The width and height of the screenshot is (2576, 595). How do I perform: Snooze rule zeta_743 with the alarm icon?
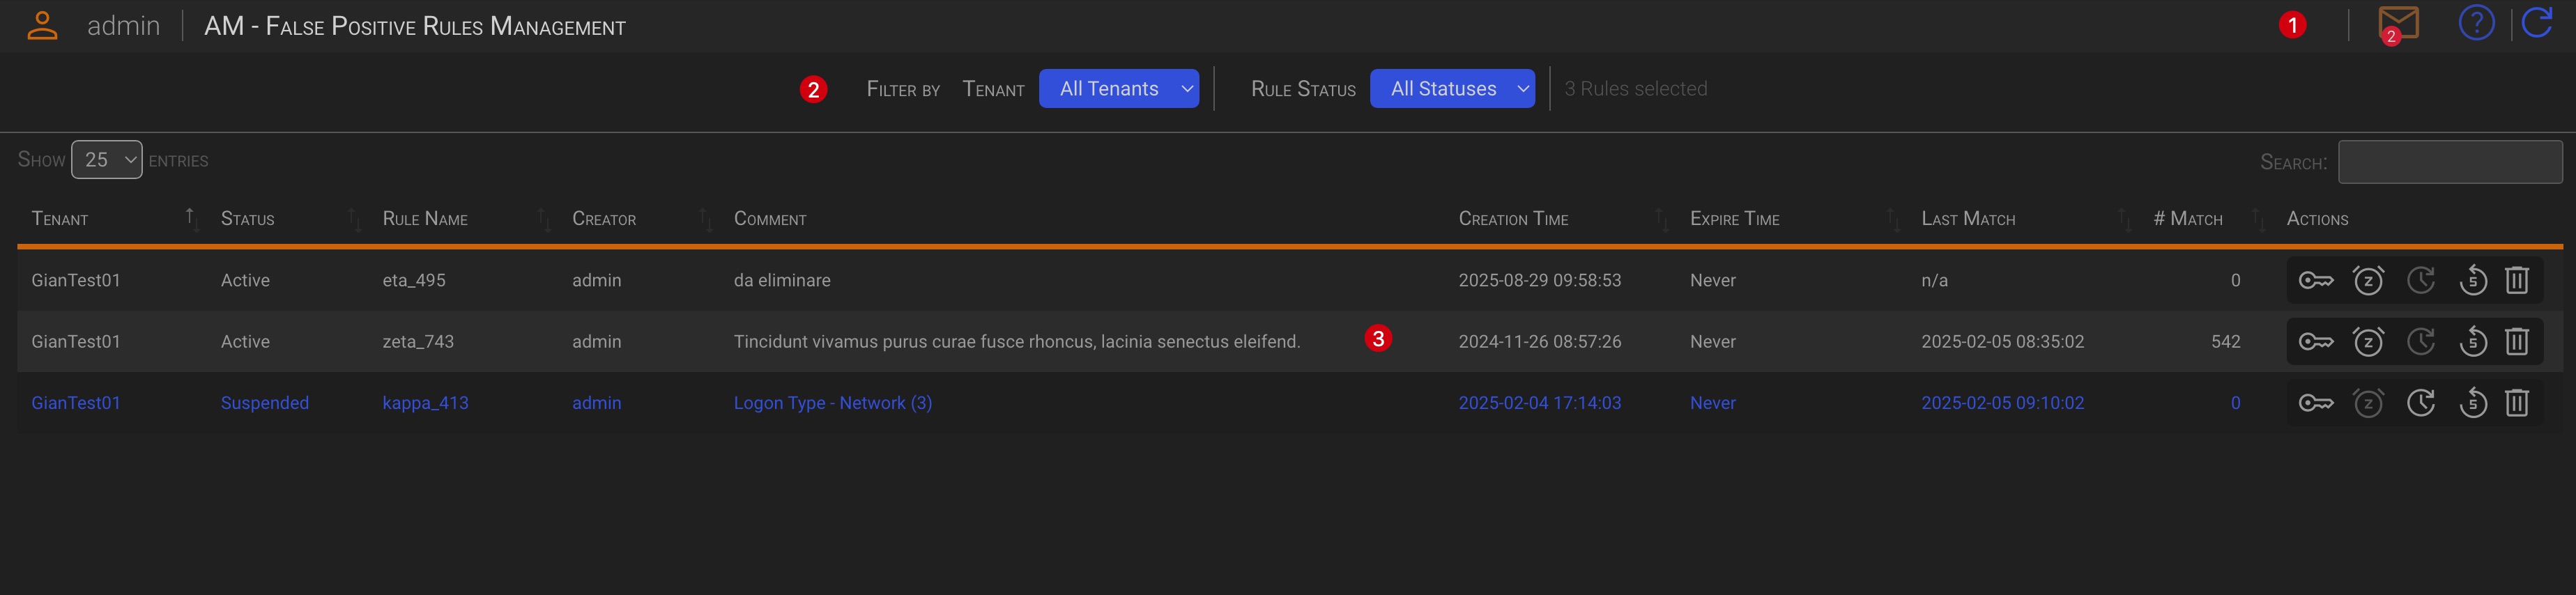tap(2367, 342)
